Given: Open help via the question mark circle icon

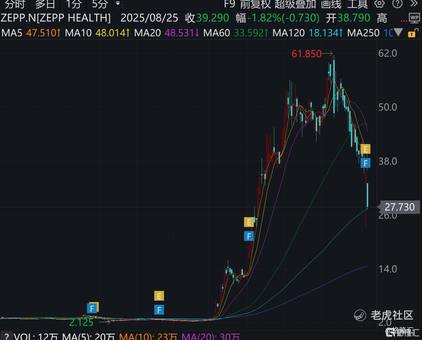Looking at the screenshot, I should [397, 4].
